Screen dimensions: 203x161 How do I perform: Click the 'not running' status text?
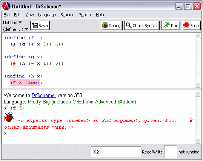point(189,152)
